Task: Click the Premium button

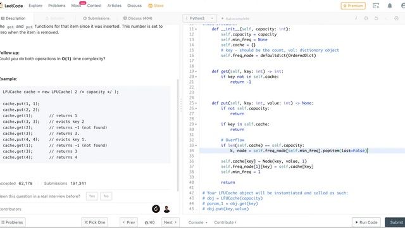Action: click(x=353, y=6)
